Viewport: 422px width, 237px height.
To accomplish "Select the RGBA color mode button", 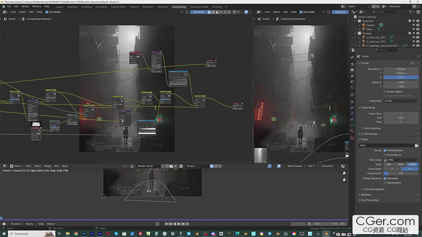I will tap(412, 164).
